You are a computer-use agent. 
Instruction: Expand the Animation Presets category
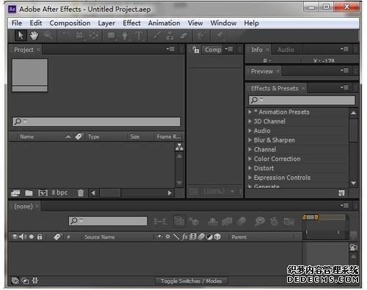click(250, 112)
